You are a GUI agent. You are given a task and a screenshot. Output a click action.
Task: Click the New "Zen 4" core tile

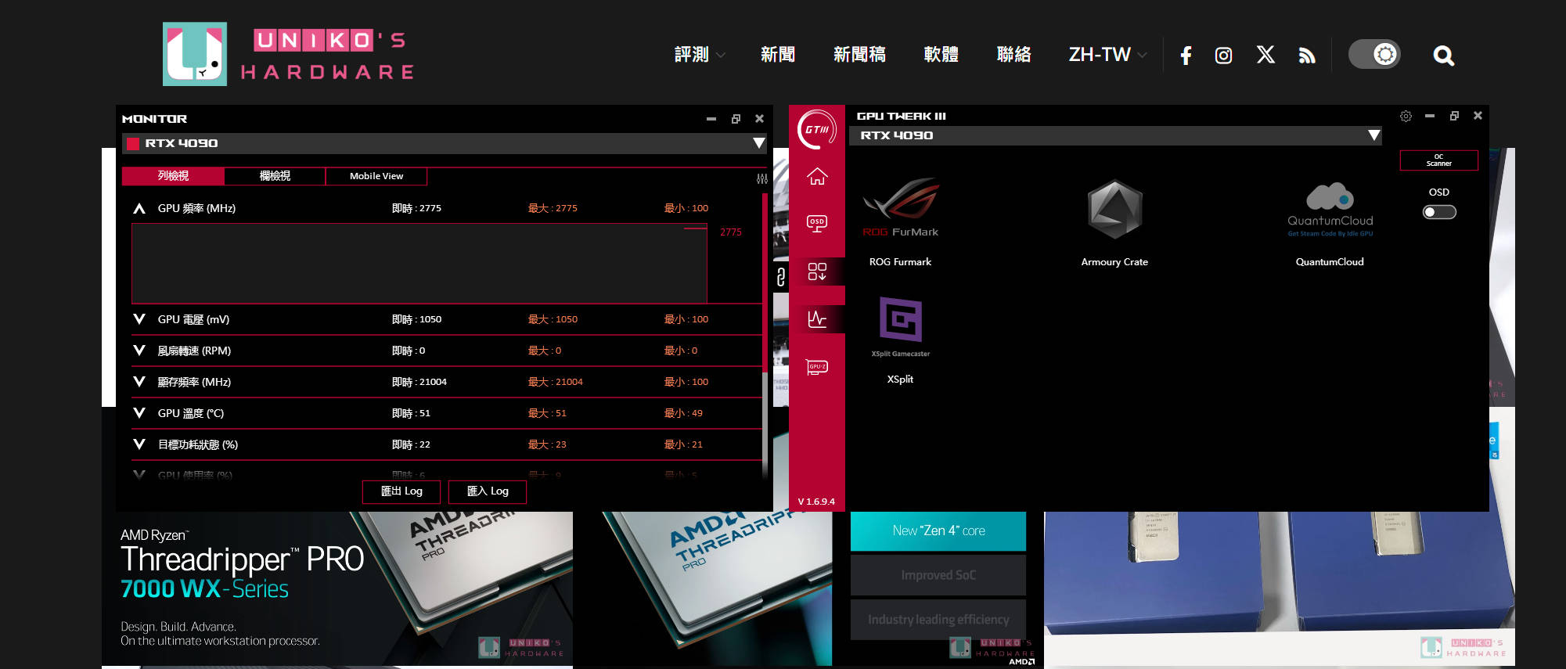[938, 531]
